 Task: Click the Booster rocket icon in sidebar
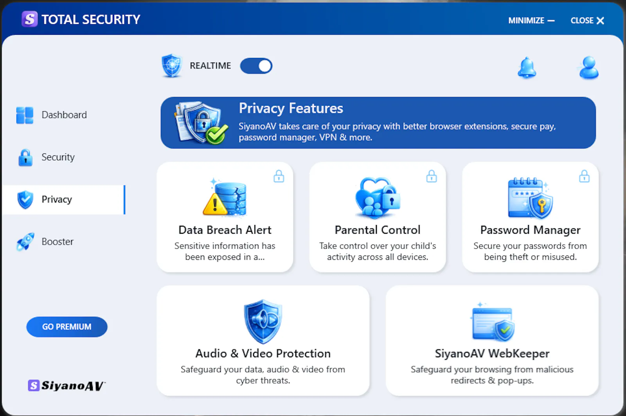pyautogui.click(x=25, y=241)
